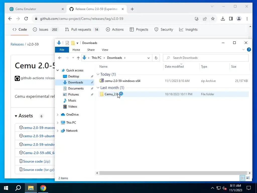Switch to Large icons view in status bar
Viewport: 257px width, 193px height.
[x=248, y=178]
